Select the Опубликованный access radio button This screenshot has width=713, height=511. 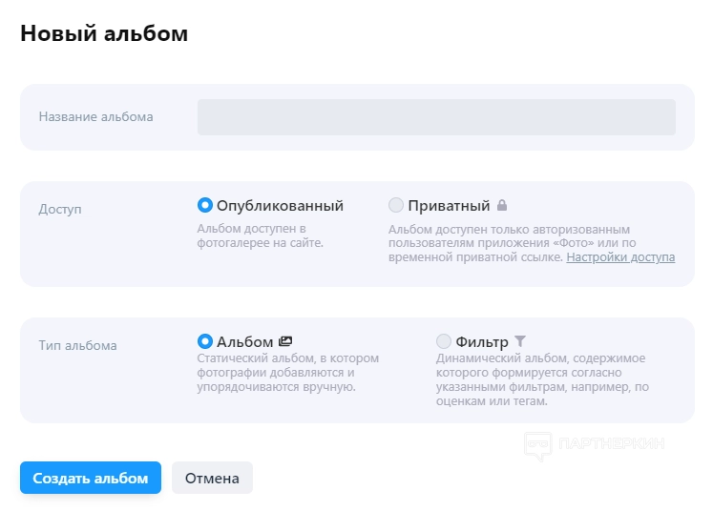click(204, 205)
